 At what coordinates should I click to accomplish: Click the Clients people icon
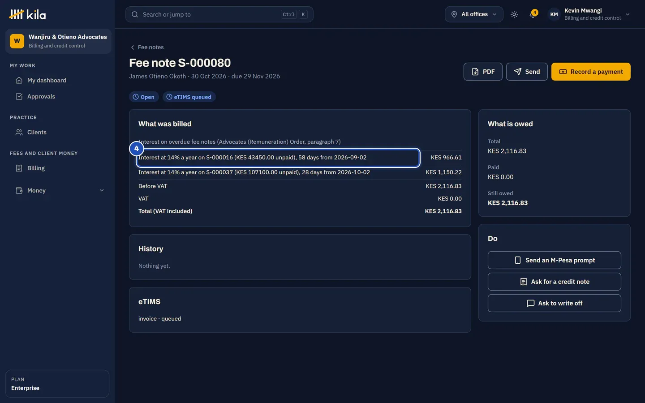point(19,132)
